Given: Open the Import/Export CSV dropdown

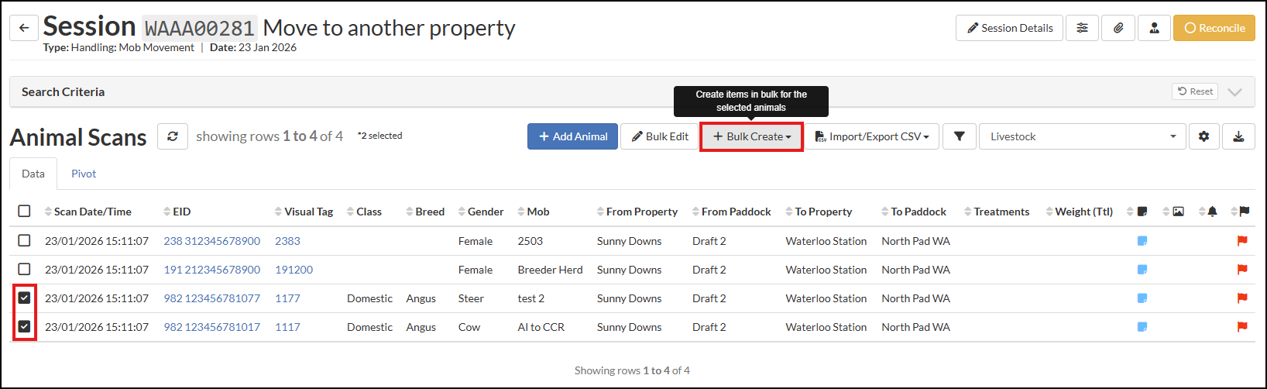Looking at the screenshot, I should click(872, 136).
